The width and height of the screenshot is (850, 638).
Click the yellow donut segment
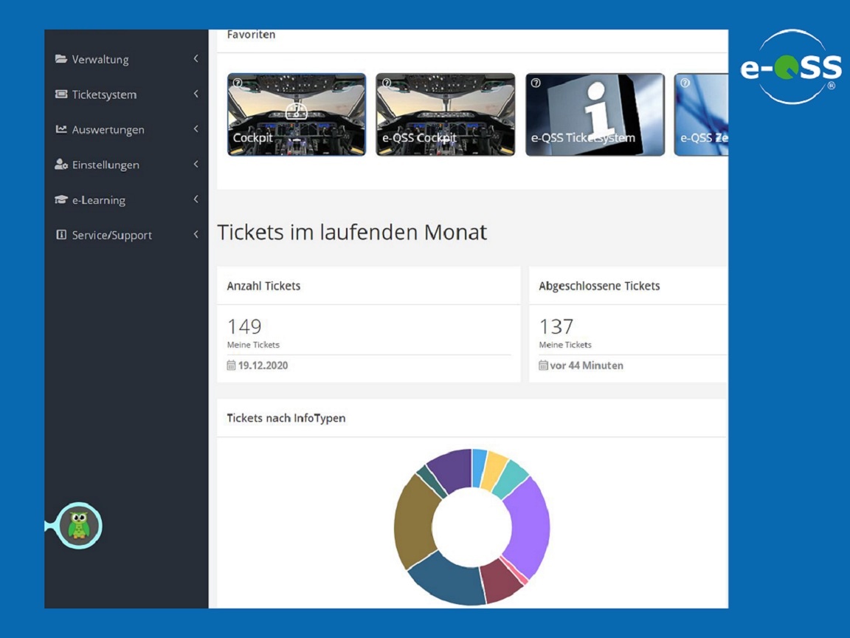(x=494, y=470)
